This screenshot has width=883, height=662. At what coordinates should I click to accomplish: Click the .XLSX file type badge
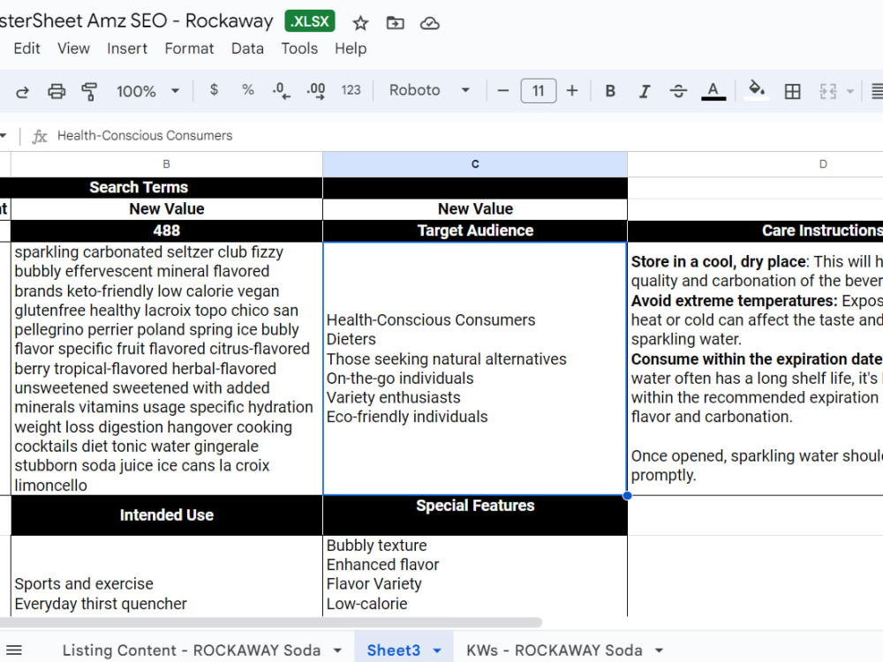[310, 21]
